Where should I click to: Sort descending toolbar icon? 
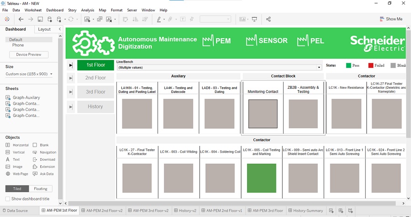(145, 19)
